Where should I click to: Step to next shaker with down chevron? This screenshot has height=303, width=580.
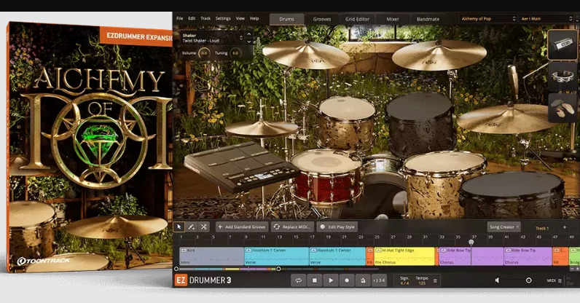249,42
